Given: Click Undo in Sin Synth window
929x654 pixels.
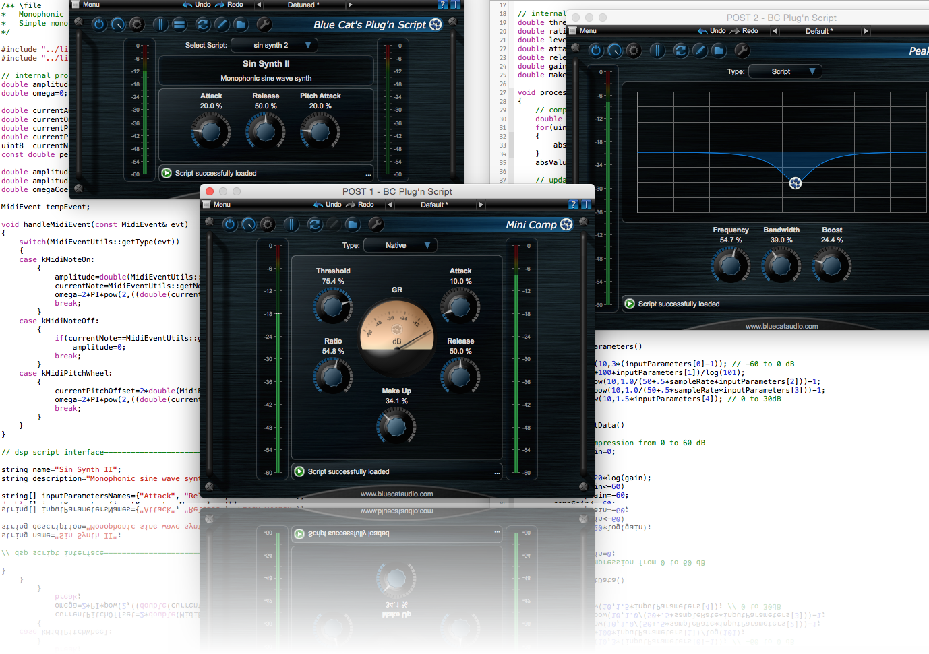Looking at the screenshot, I should pos(196,5).
